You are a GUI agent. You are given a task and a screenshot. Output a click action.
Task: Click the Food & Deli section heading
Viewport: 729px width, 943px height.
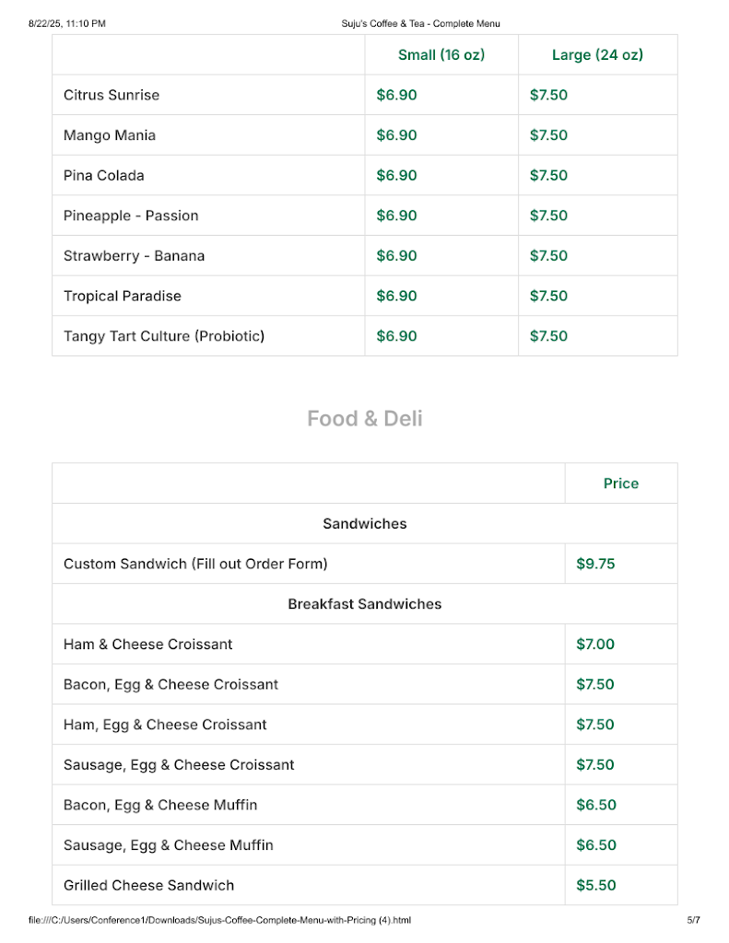[x=364, y=419]
